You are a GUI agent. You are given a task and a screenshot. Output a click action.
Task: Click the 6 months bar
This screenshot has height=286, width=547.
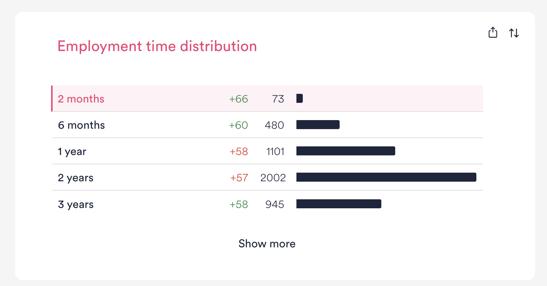(318, 125)
